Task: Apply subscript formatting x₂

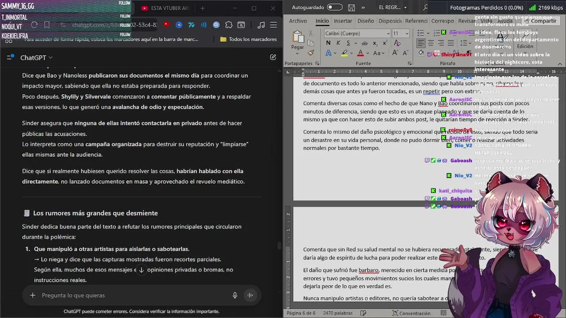Action: 375,43
